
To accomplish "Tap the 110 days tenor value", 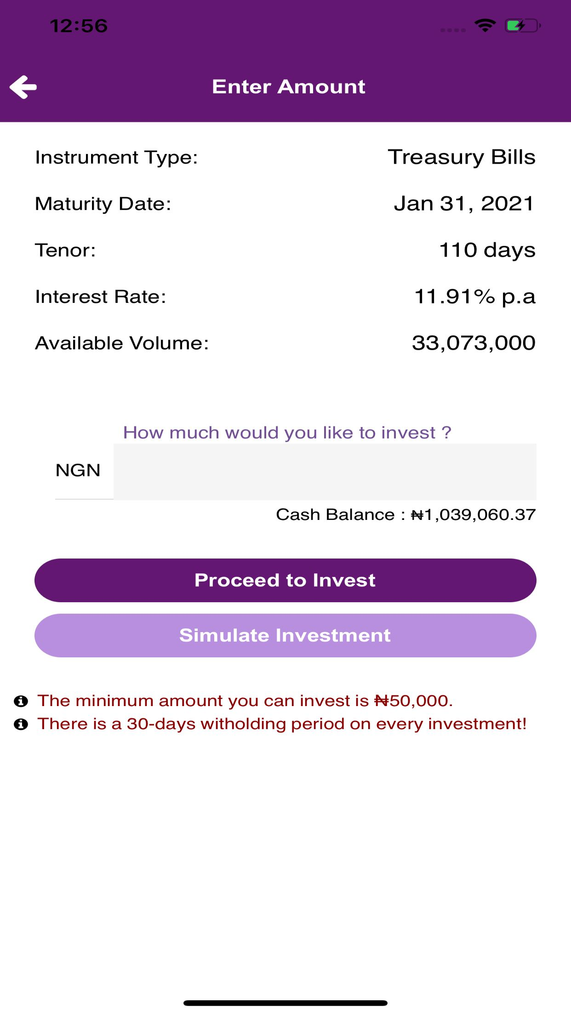I will click(487, 250).
